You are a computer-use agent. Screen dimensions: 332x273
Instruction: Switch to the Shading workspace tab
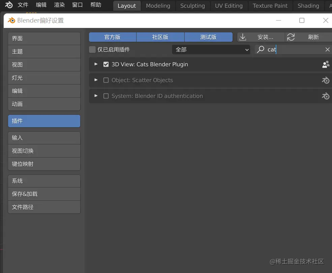tap(308, 6)
